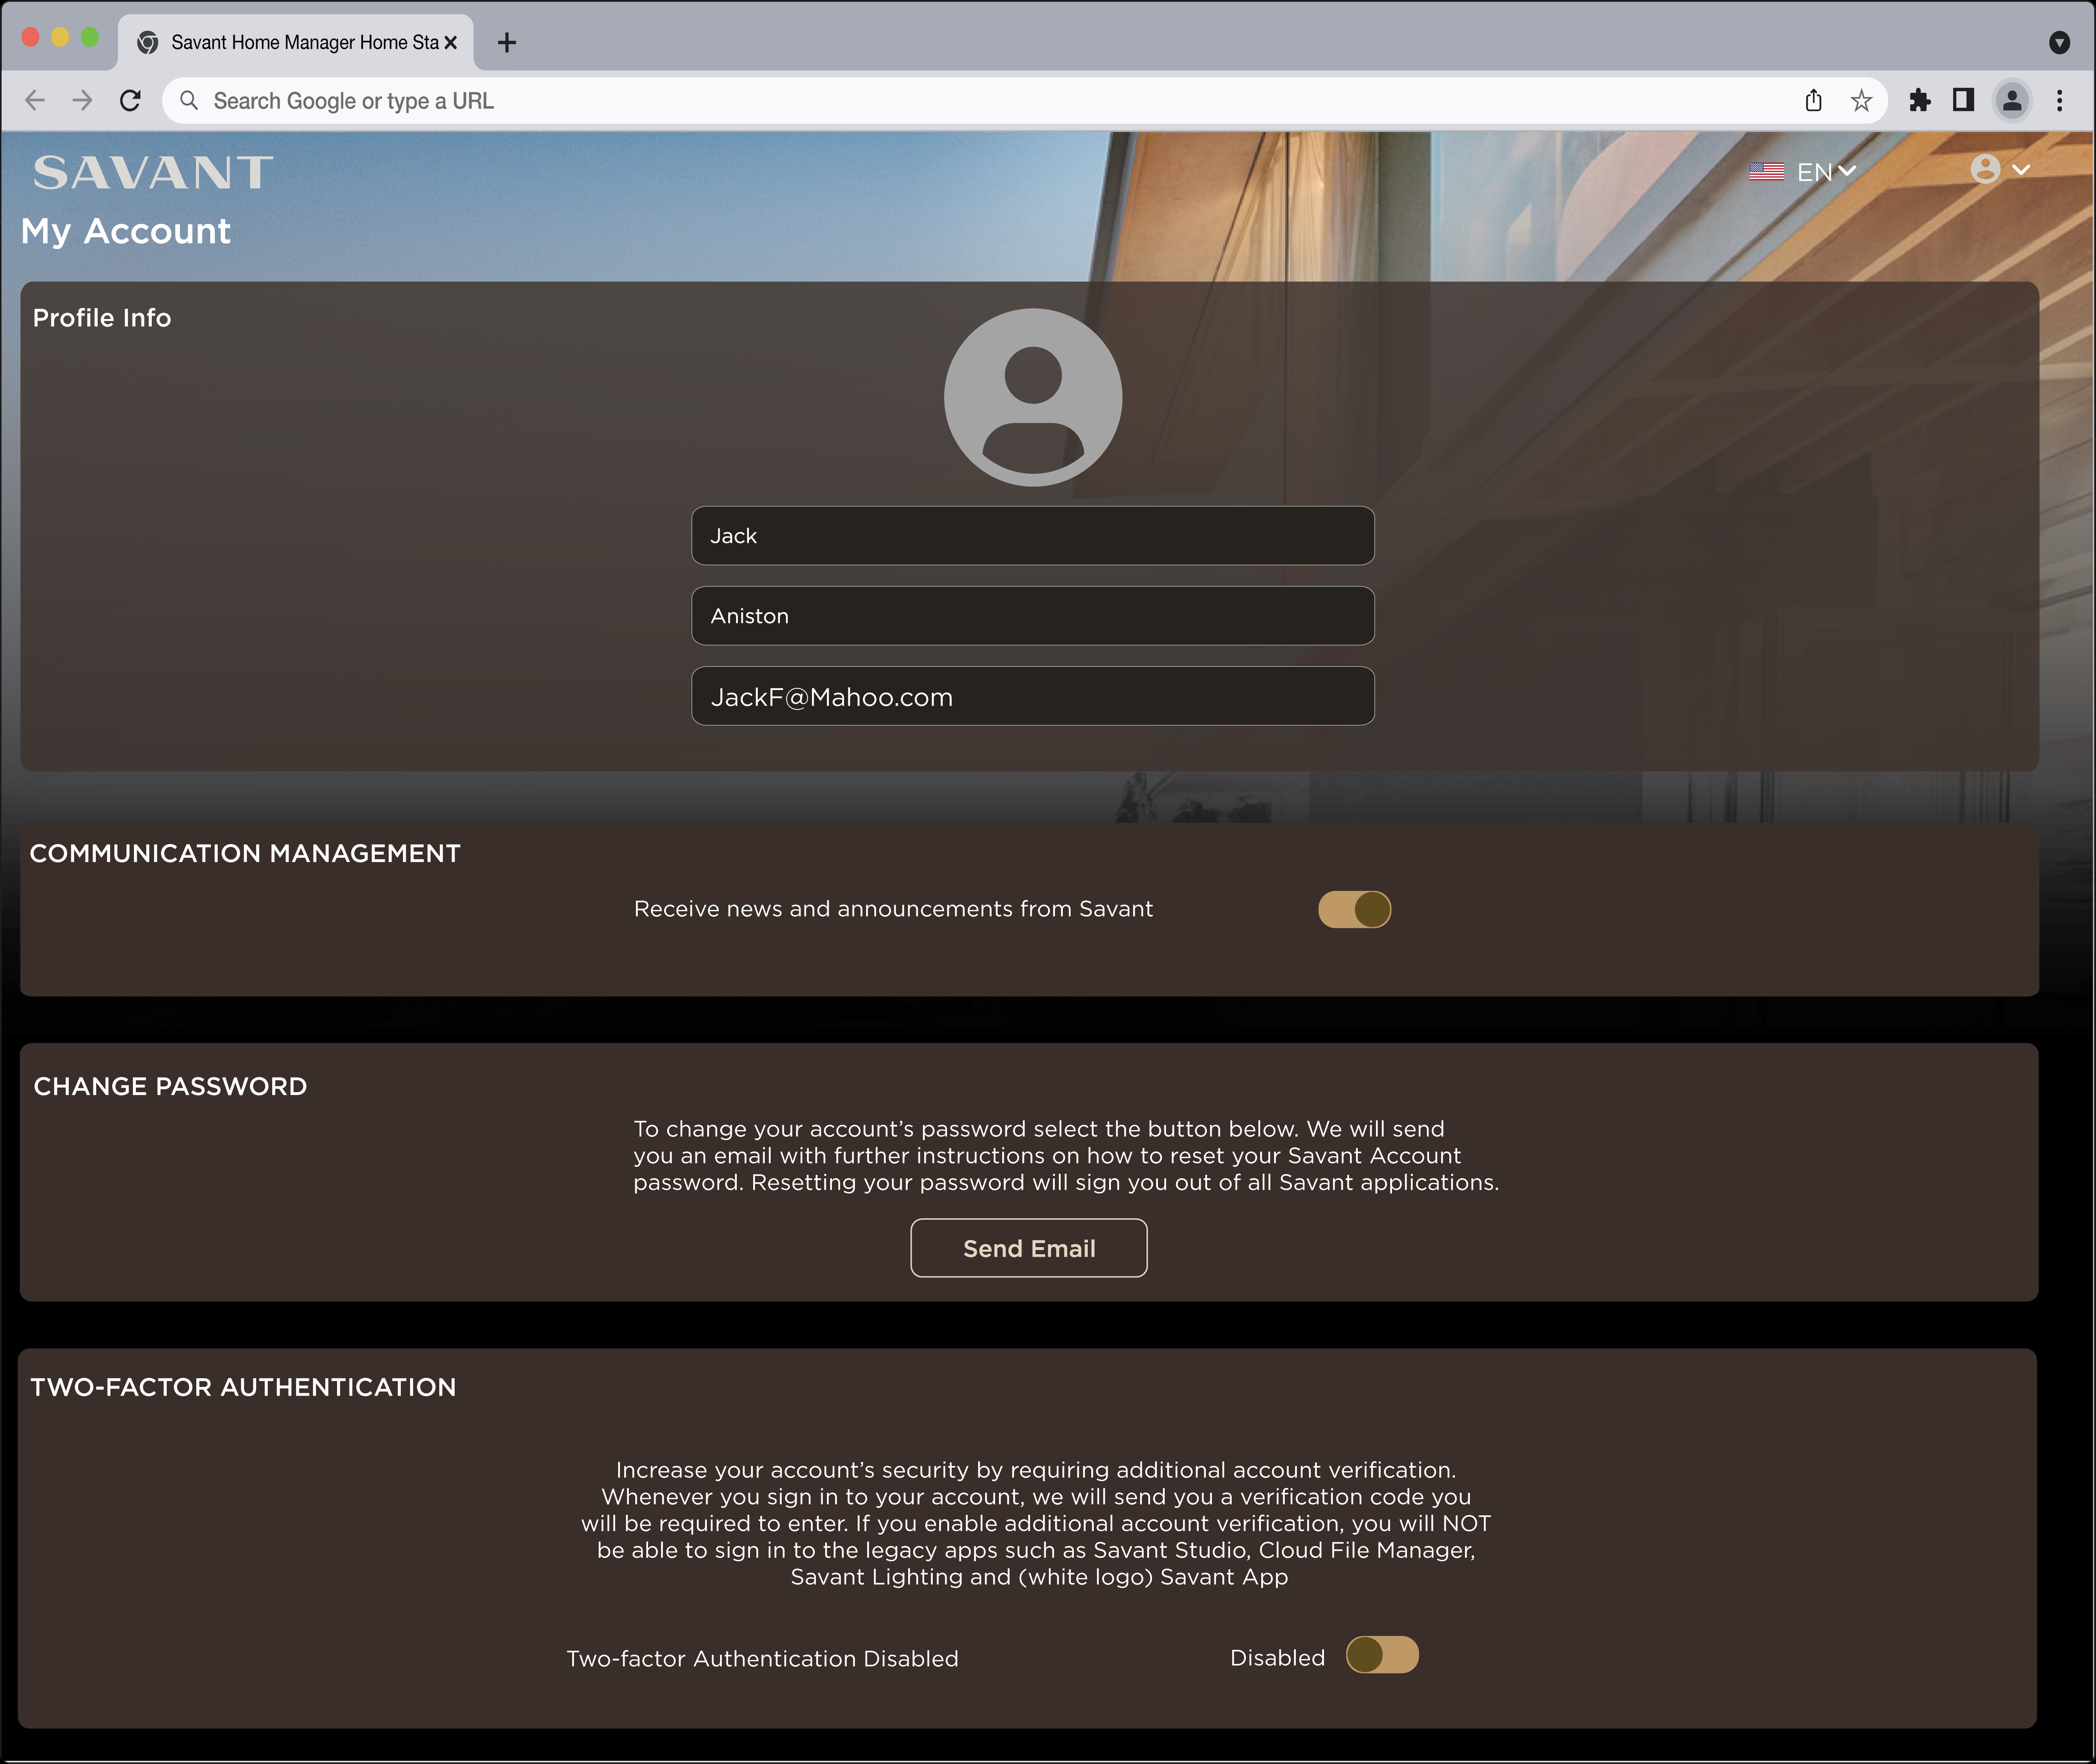Image resolution: width=2096 pixels, height=1764 pixels.
Task: Click TWO-FACTOR AUTHENTICATION heading
Action: (x=243, y=1387)
